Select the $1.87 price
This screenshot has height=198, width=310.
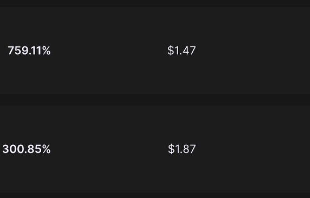182,149
